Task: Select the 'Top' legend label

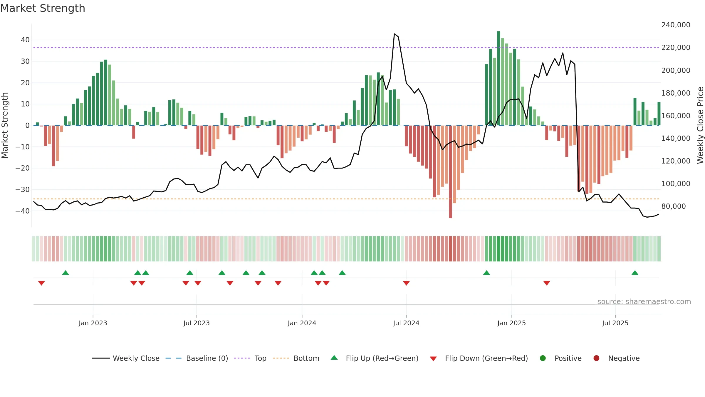Action: 260,358
